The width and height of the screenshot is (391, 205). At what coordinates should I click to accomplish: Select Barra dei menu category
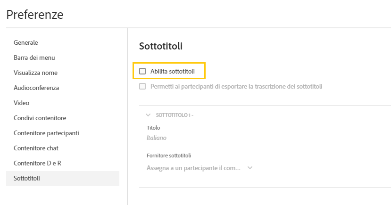coord(34,57)
